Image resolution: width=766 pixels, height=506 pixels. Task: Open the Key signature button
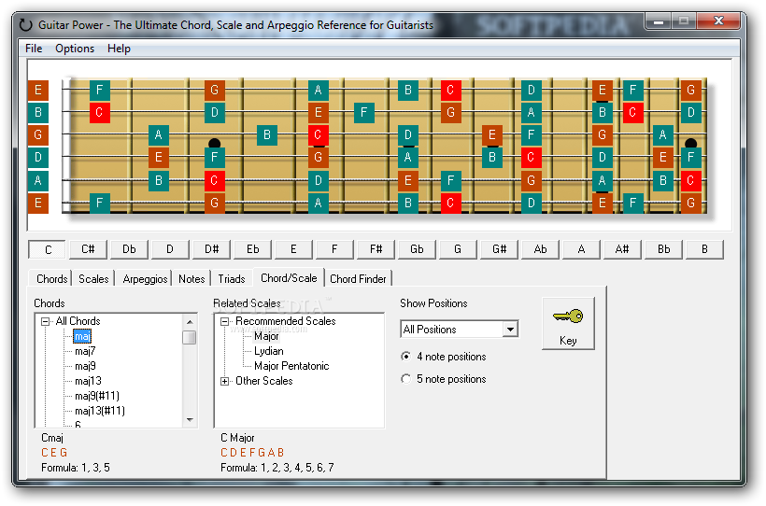[x=568, y=323]
